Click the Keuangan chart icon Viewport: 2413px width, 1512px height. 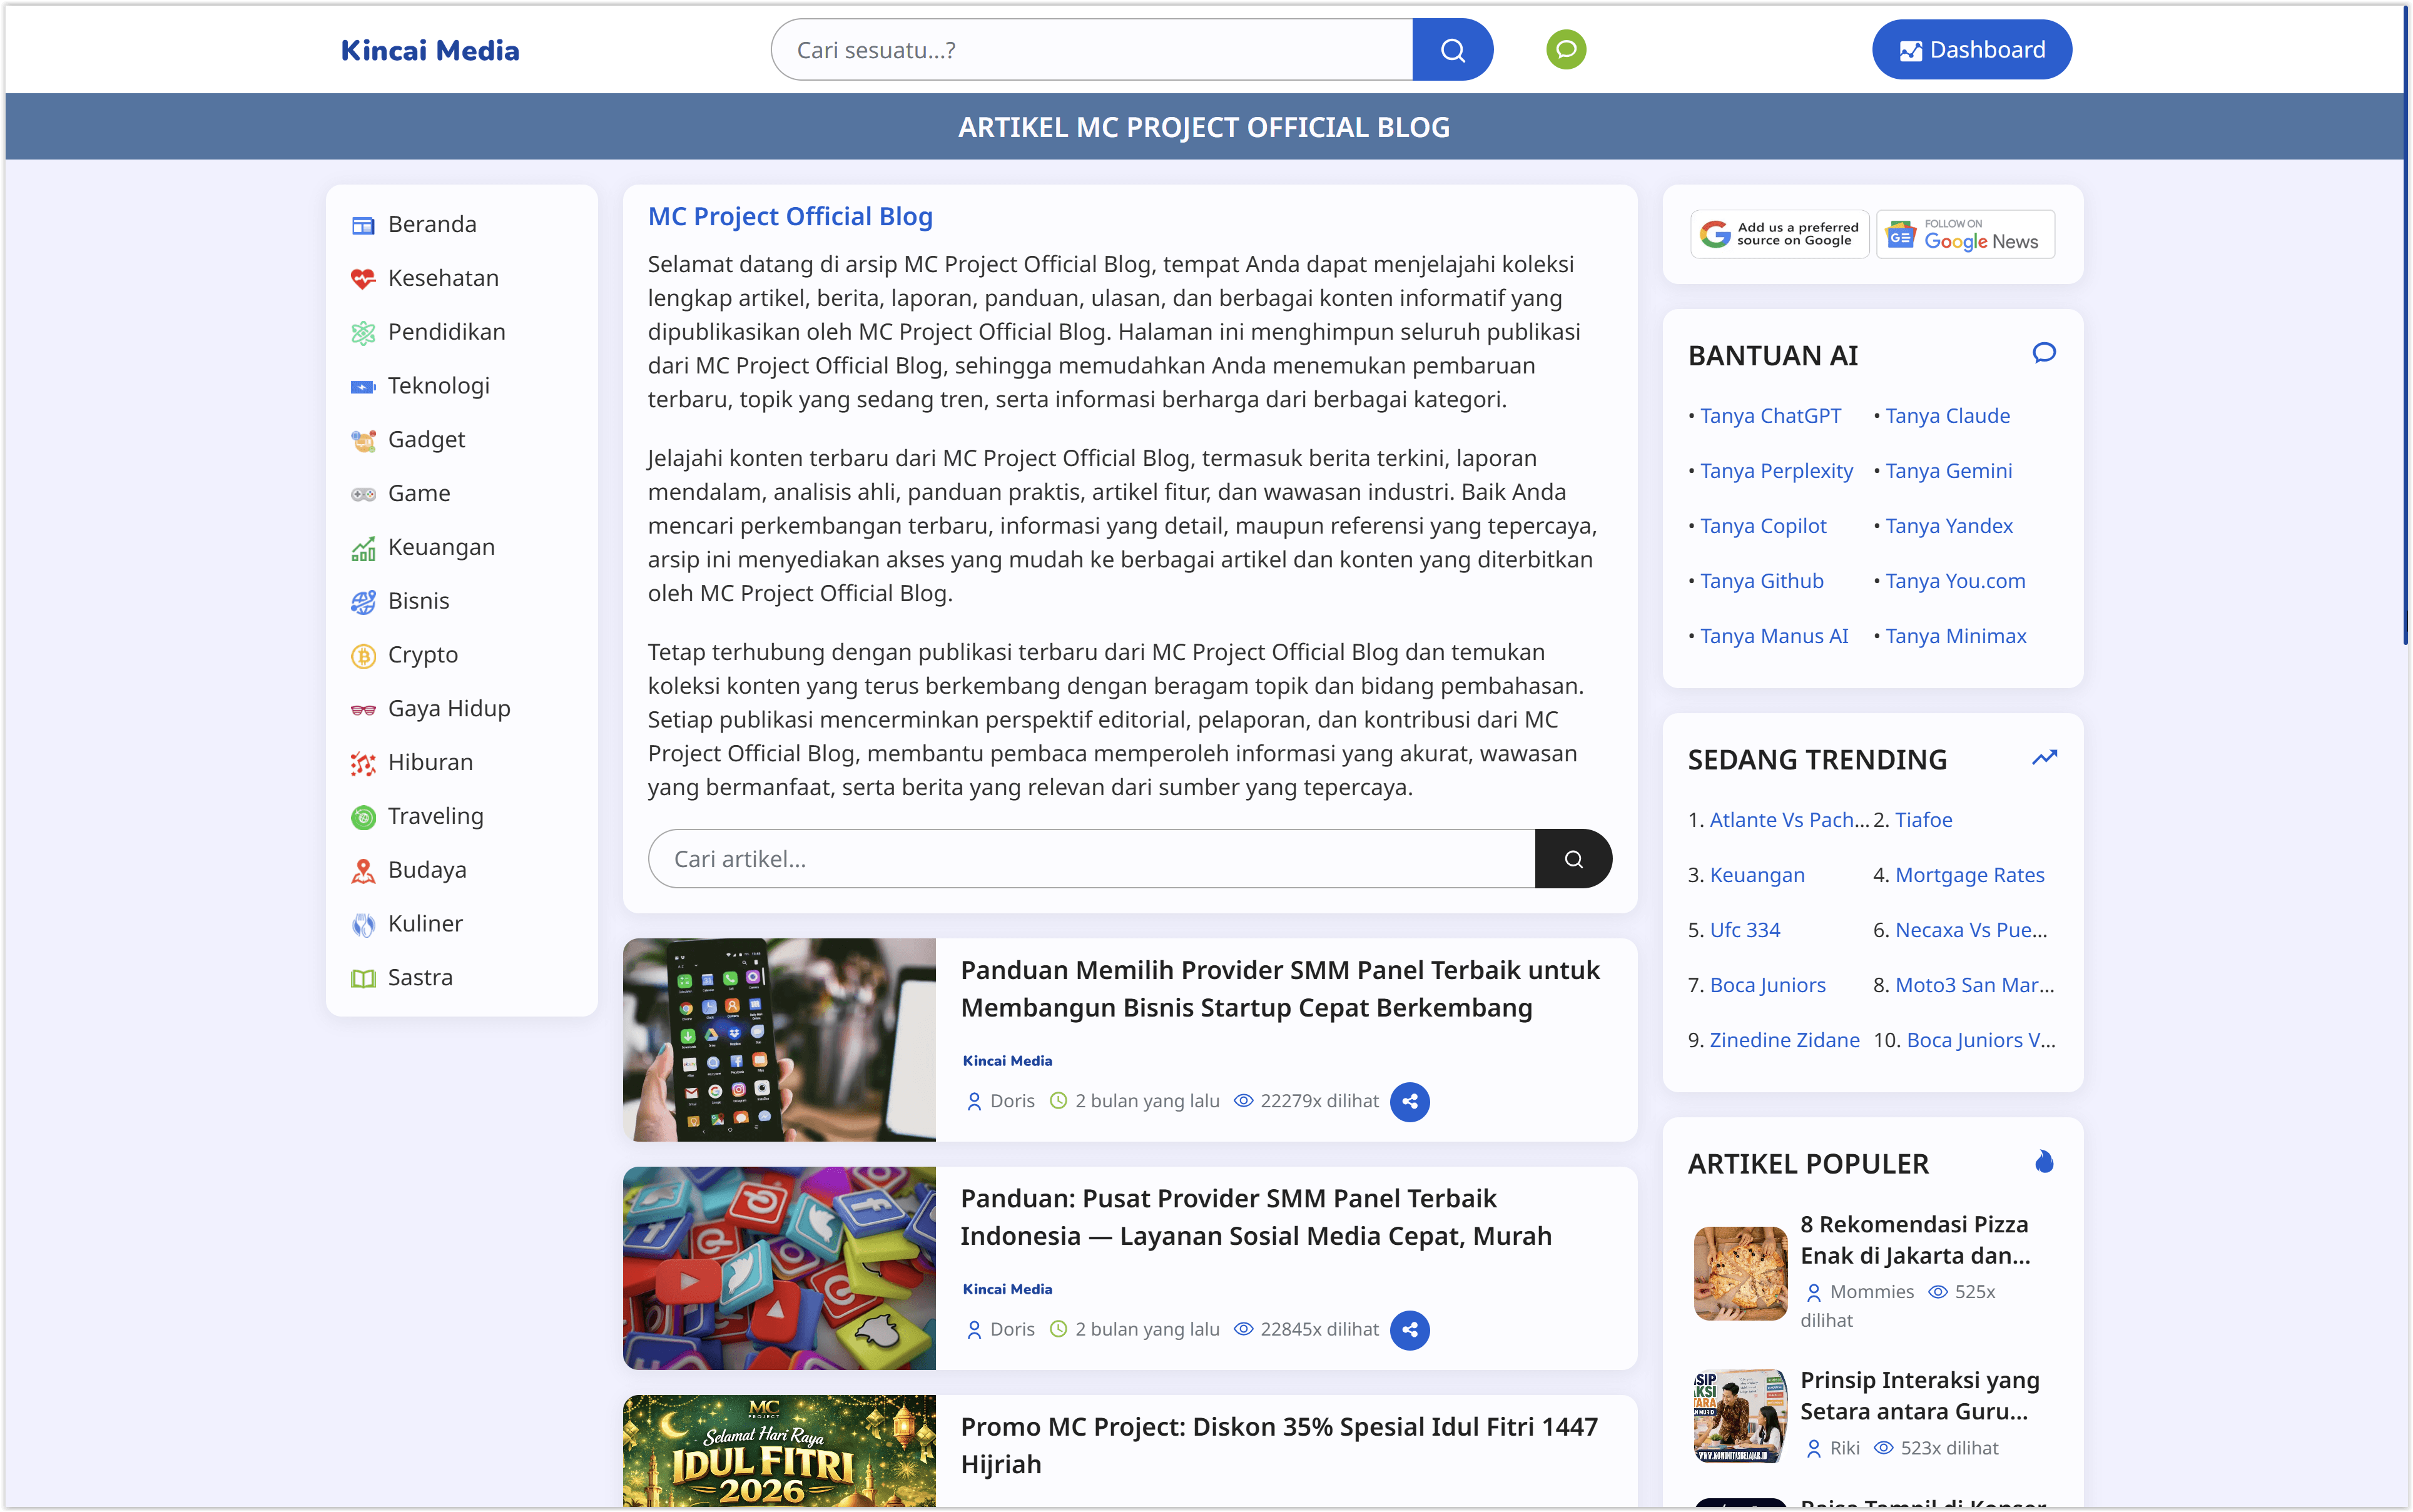[363, 548]
